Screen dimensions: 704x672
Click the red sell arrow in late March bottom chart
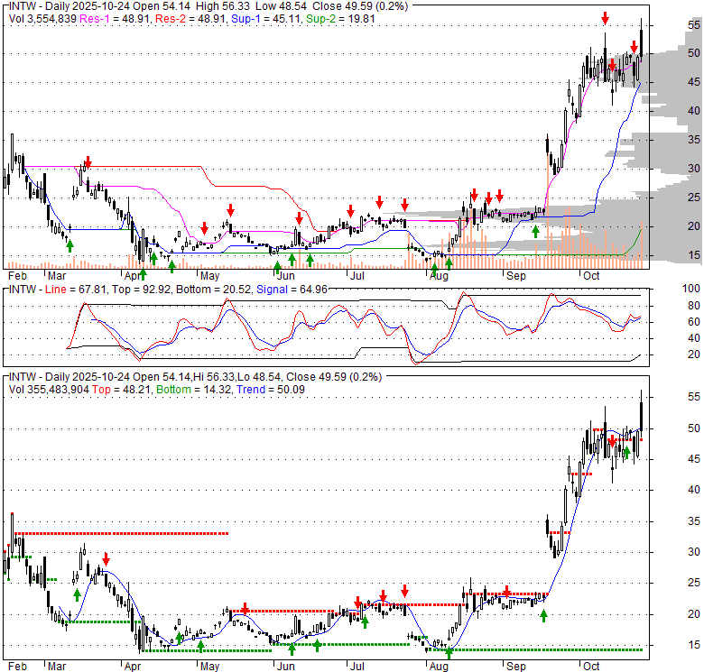[x=107, y=559]
